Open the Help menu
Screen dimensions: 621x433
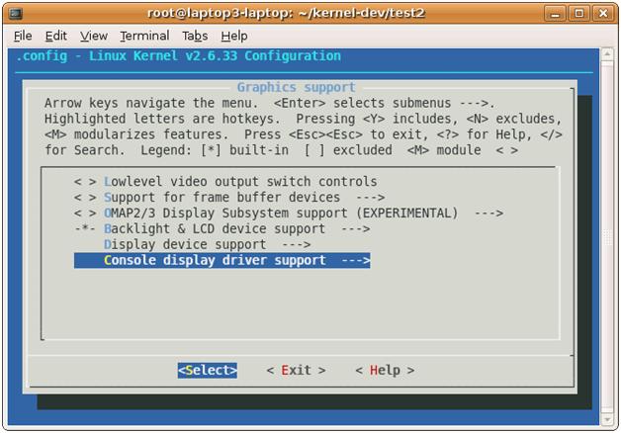click(234, 36)
